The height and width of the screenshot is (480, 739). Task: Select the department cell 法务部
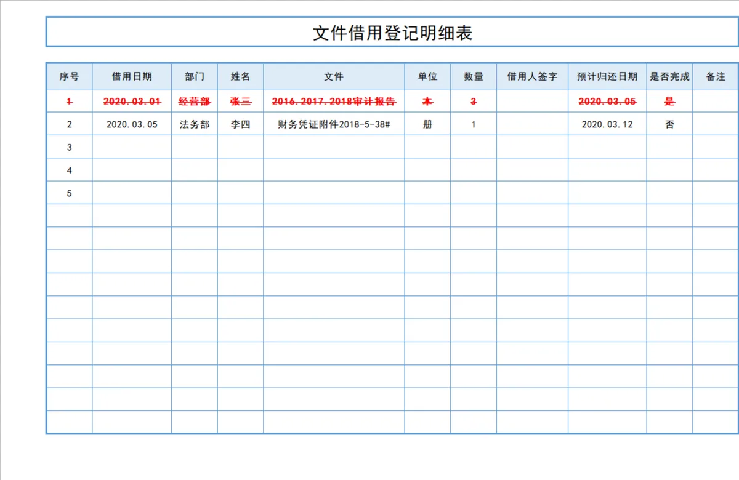[x=195, y=124]
